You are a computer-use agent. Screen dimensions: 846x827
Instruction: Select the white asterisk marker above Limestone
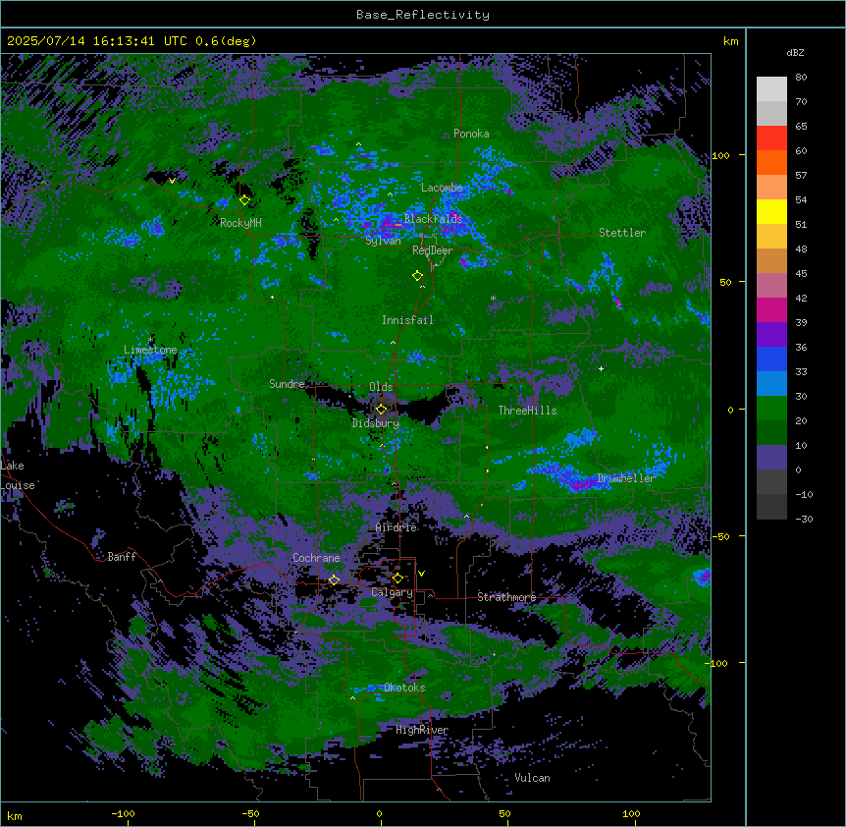(150, 340)
